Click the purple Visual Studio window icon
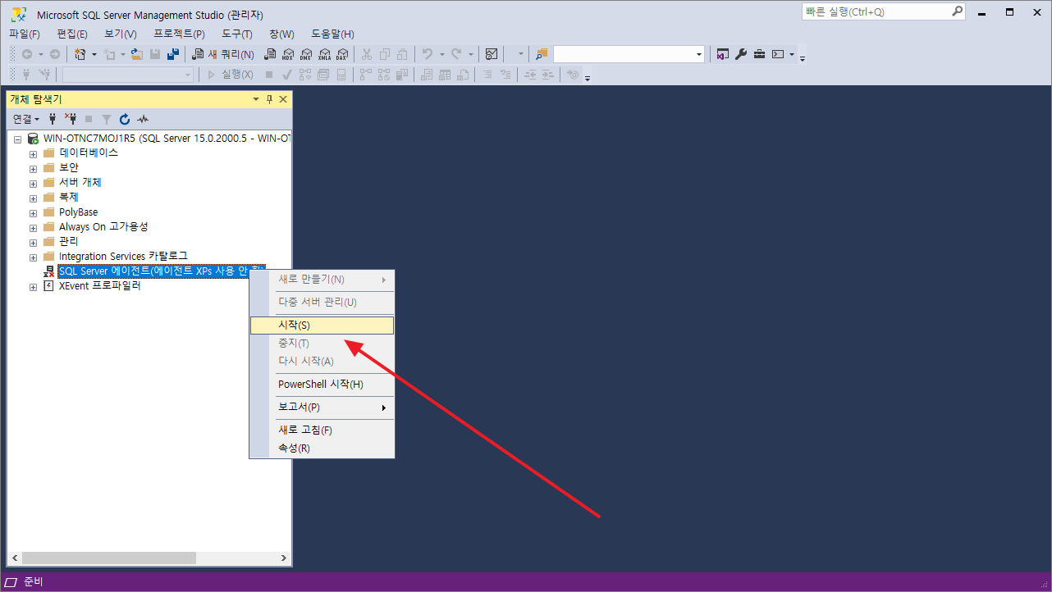 pos(722,54)
